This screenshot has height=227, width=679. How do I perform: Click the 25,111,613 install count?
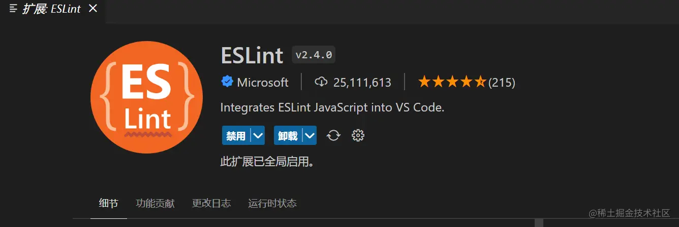(x=362, y=82)
